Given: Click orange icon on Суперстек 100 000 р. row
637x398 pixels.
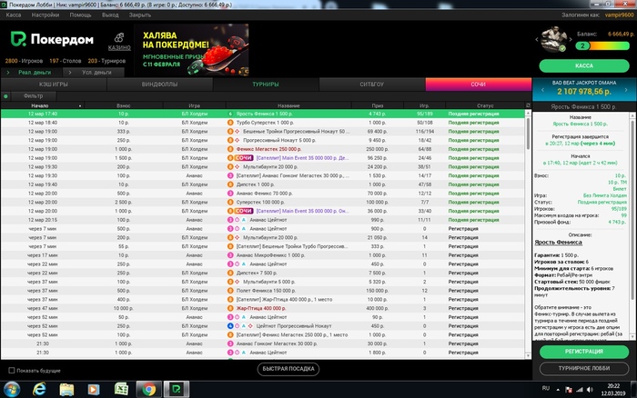Looking at the screenshot, I should [230, 202].
